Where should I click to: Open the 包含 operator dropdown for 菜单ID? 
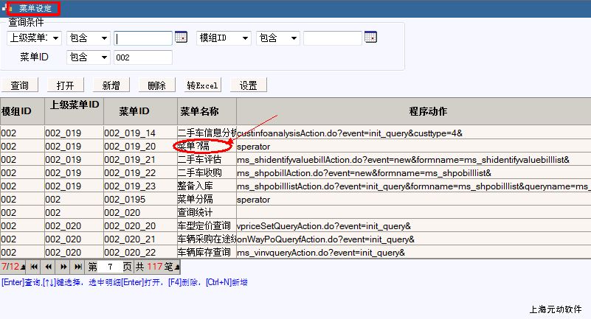pyautogui.click(x=88, y=57)
